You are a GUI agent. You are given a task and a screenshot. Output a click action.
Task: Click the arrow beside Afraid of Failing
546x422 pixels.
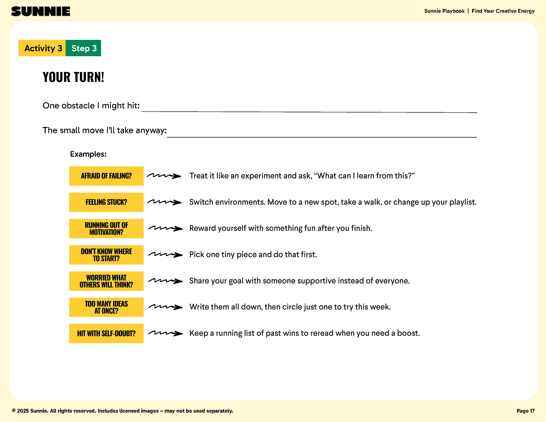pos(164,176)
